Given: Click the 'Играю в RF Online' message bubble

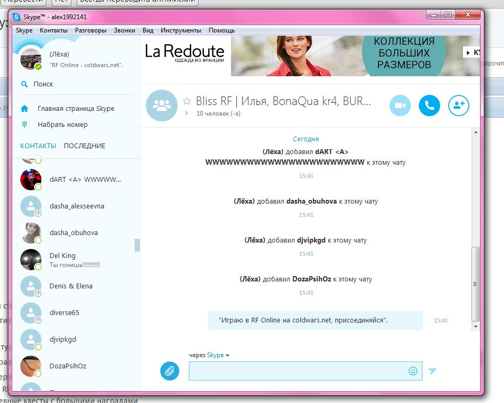Looking at the screenshot, I should pyautogui.click(x=315, y=320).
